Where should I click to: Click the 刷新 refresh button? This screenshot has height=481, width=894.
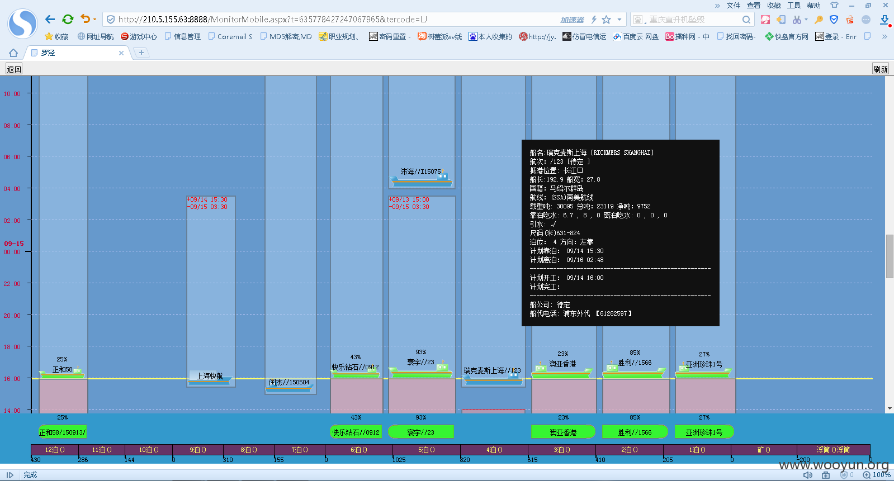[x=881, y=69]
